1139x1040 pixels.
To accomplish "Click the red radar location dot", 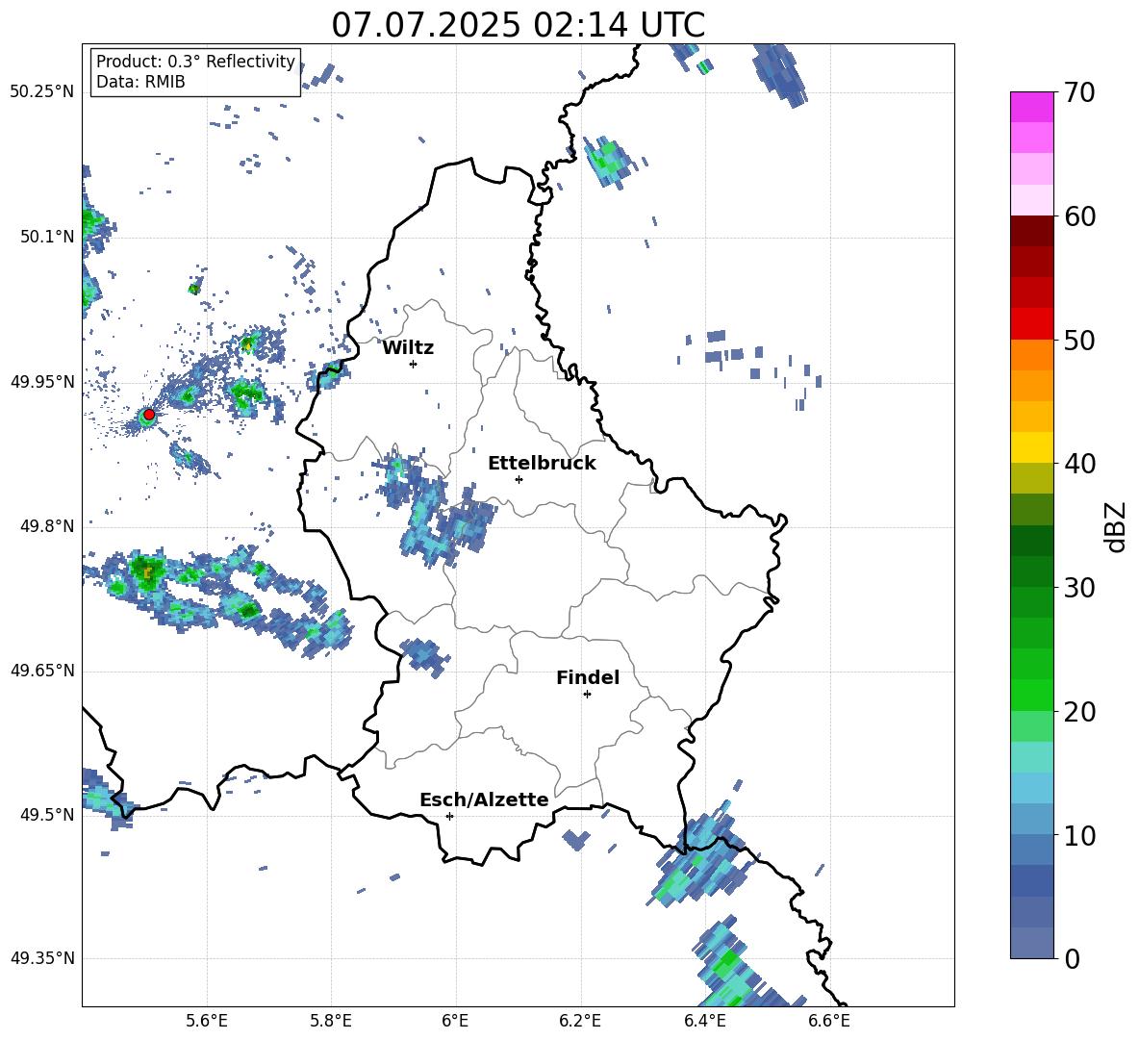I will pos(149,414).
